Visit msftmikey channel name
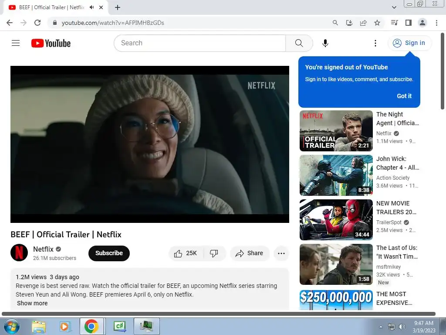The width and height of the screenshot is (446, 335). 388,267
